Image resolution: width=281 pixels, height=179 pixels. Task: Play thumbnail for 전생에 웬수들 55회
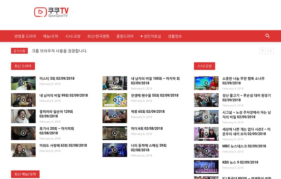pyautogui.click(x=115, y=100)
